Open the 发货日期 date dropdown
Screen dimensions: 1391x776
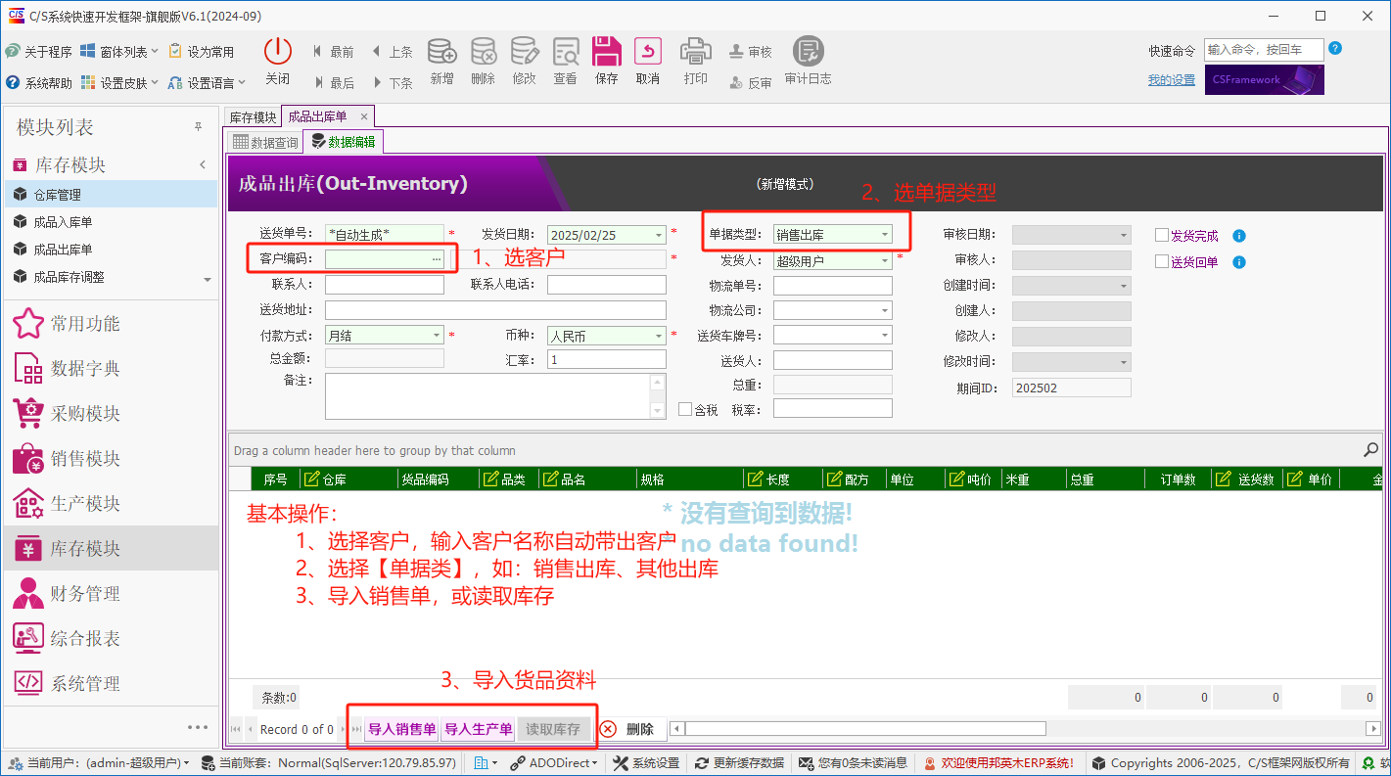click(x=659, y=235)
